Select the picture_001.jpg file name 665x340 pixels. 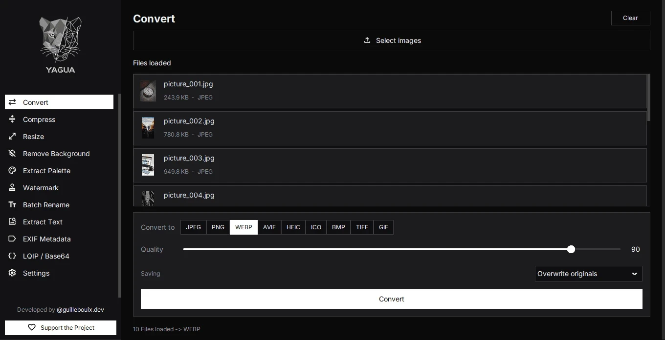(x=188, y=84)
